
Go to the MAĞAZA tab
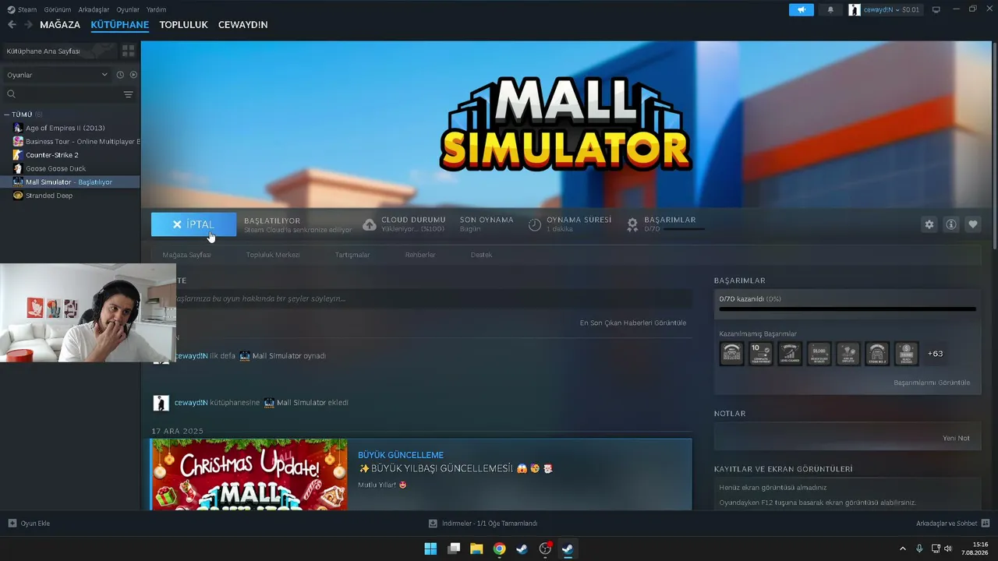point(60,25)
